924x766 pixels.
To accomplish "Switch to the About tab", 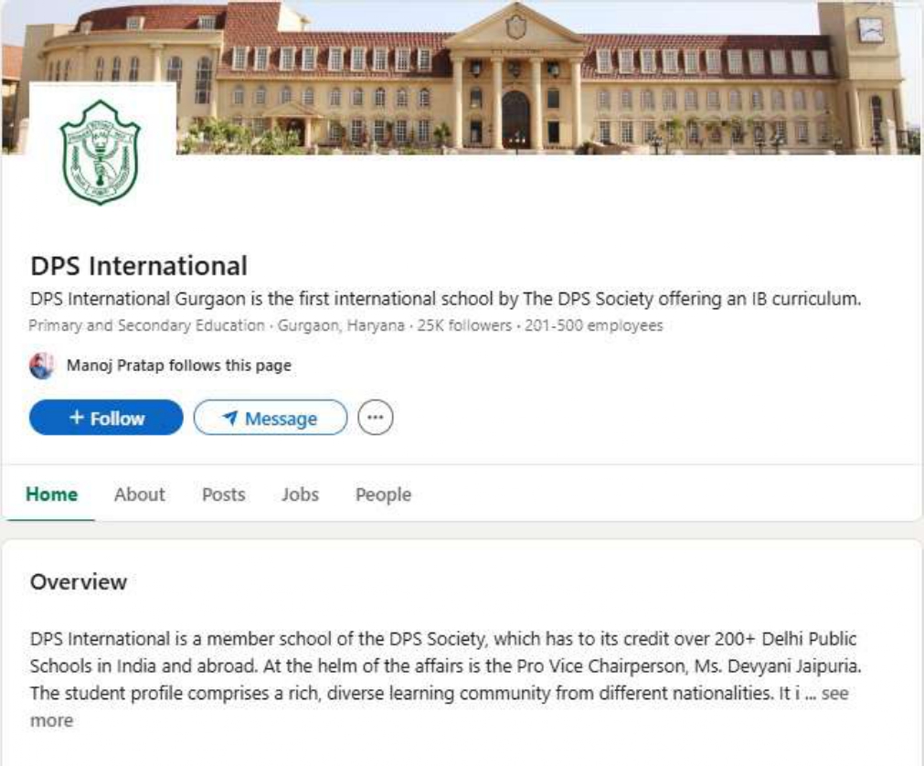I will [x=140, y=495].
